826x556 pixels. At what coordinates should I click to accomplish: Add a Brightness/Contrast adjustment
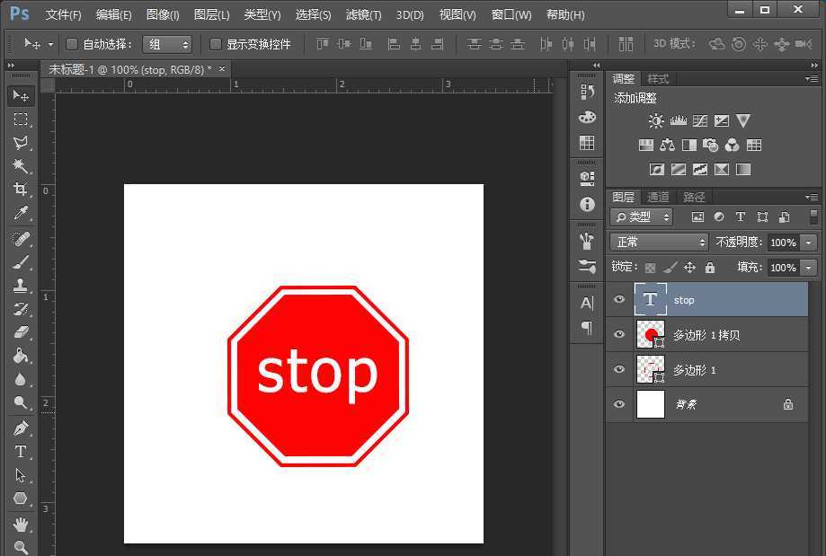pyautogui.click(x=656, y=120)
